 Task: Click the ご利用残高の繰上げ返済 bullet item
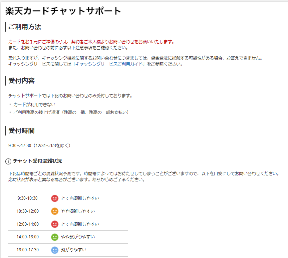(x=71, y=112)
